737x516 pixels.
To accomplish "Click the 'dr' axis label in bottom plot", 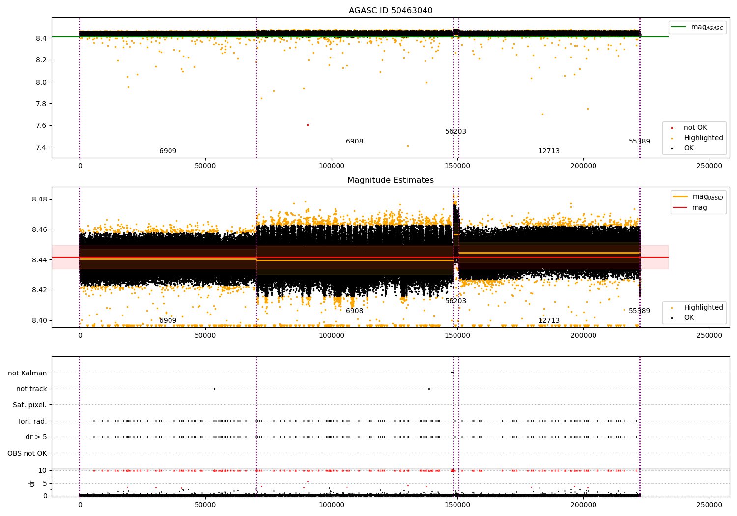I will click(32, 483).
